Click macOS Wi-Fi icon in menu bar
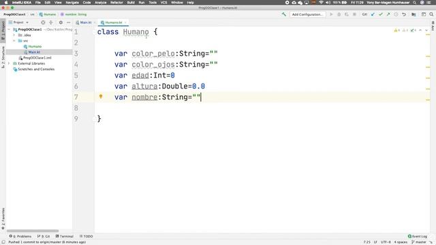This screenshot has height=245, width=436. (x=321, y=3)
